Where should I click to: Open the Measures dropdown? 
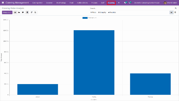coord(7,12)
